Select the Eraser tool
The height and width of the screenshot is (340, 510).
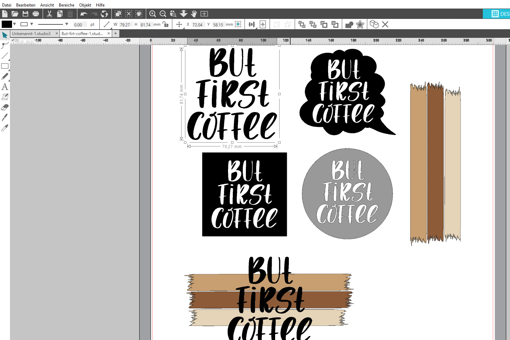[5, 107]
